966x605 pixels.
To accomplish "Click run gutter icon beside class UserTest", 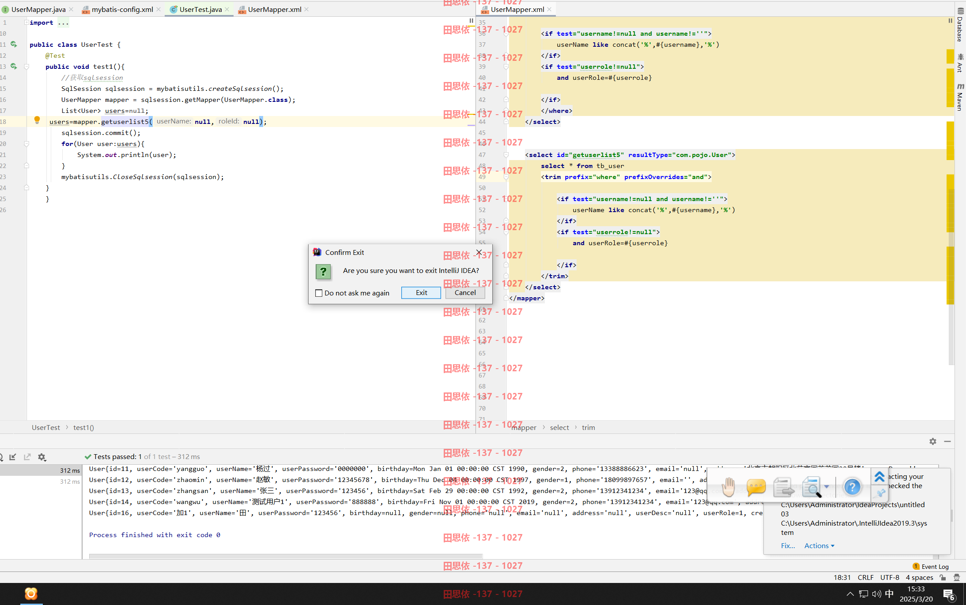I will point(14,44).
